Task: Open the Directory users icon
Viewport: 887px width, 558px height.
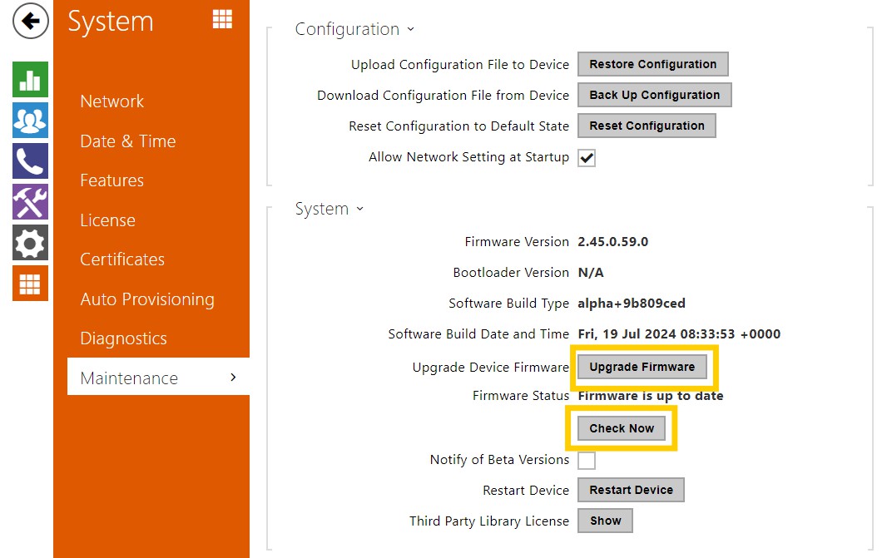Action: [x=30, y=121]
